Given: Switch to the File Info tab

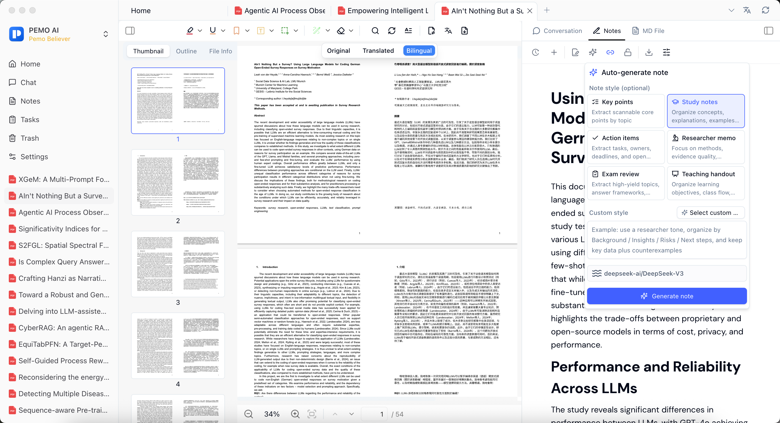Looking at the screenshot, I should 221,51.
